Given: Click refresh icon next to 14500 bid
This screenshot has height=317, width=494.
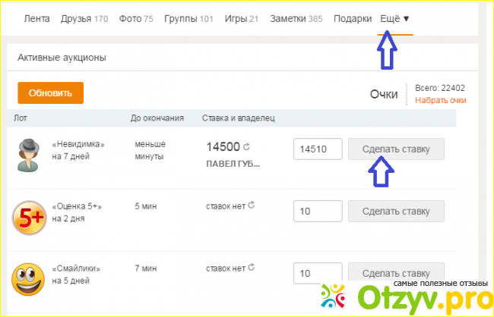Looking at the screenshot, I should pyautogui.click(x=247, y=147).
